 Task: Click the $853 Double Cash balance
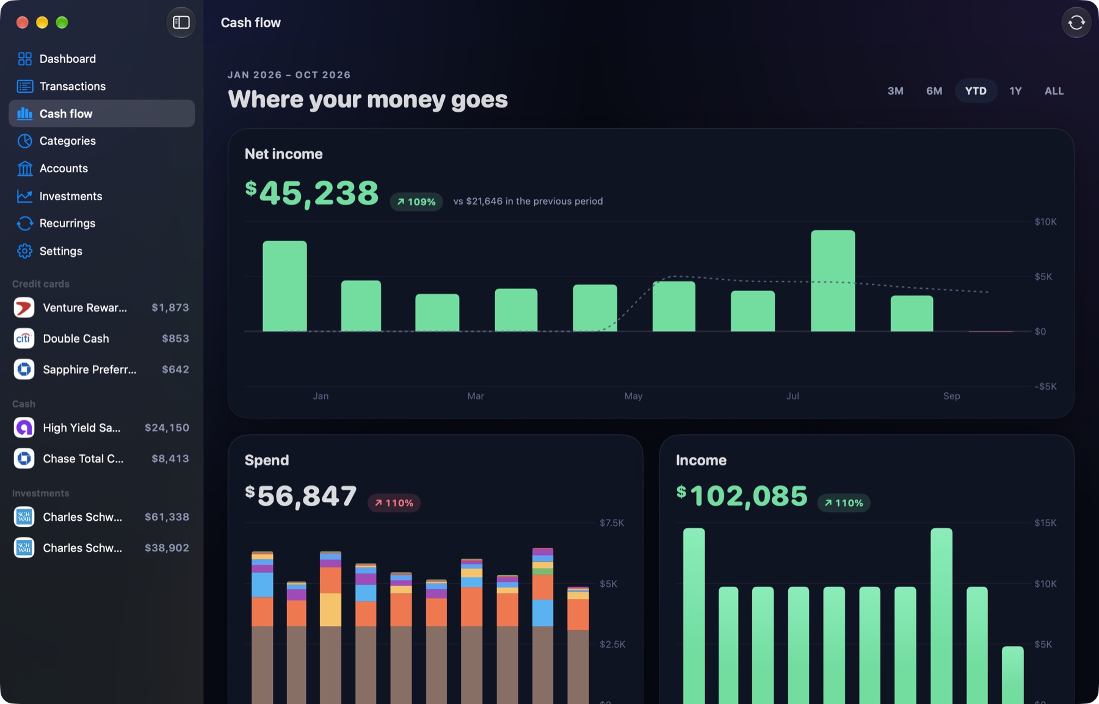tap(175, 338)
